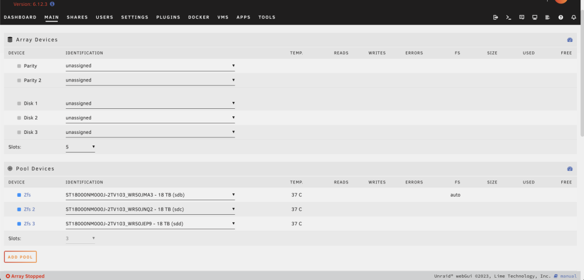Click the Version 6.12.3 text

pos(30,4)
